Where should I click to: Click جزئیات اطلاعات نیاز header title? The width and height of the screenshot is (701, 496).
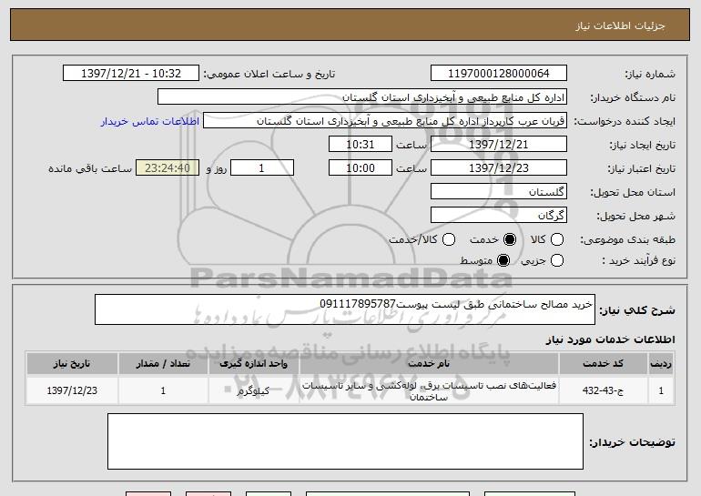(x=620, y=25)
